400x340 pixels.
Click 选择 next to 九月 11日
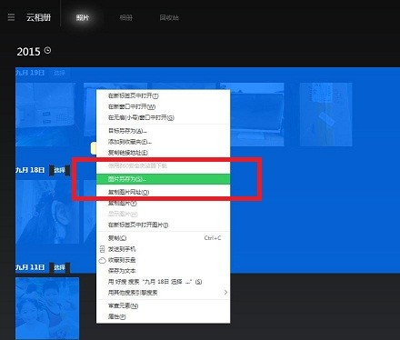click(x=59, y=267)
